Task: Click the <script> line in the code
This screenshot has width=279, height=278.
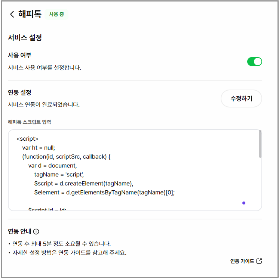Action: [27, 139]
